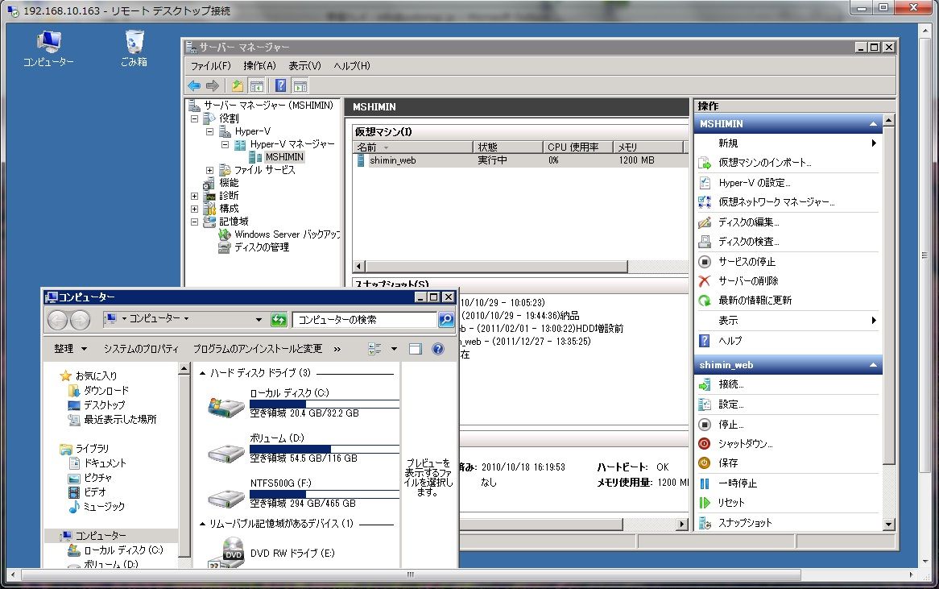Click the back arrow in Server Manager toolbar

click(x=194, y=85)
